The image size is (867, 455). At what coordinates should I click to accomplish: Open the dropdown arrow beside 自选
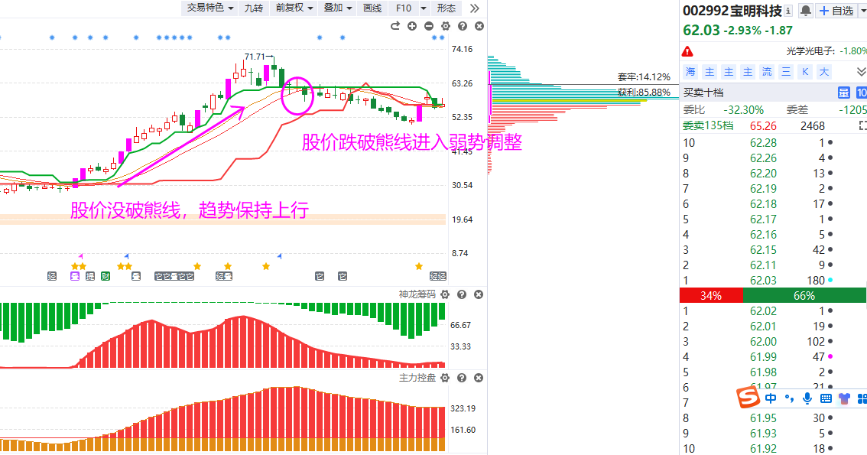[x=862, y=11]
